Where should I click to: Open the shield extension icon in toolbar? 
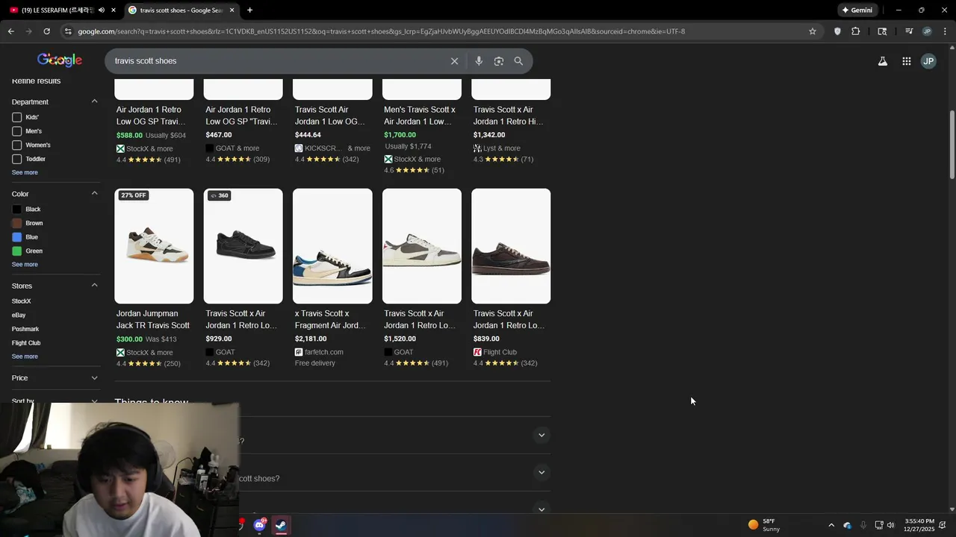tap(837, 31)
